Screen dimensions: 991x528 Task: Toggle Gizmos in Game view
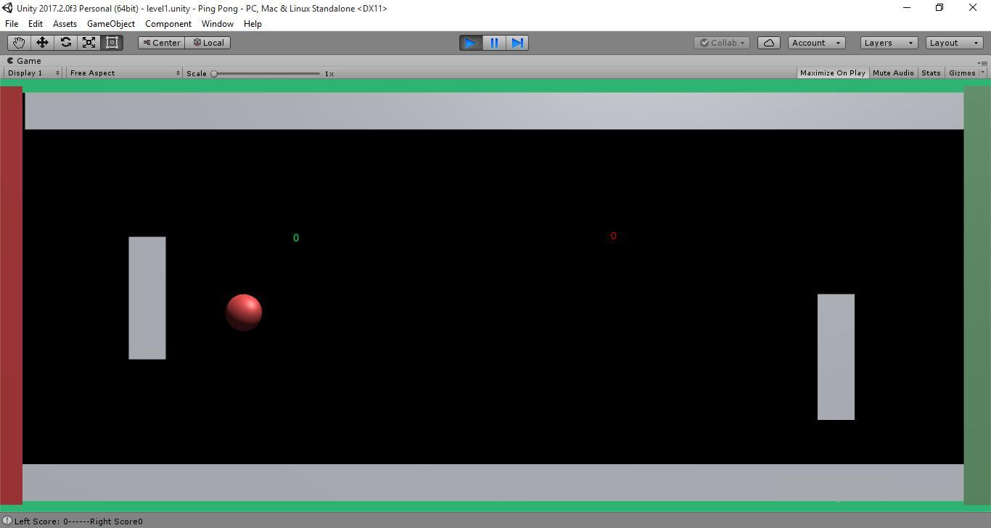coord(962,73)
